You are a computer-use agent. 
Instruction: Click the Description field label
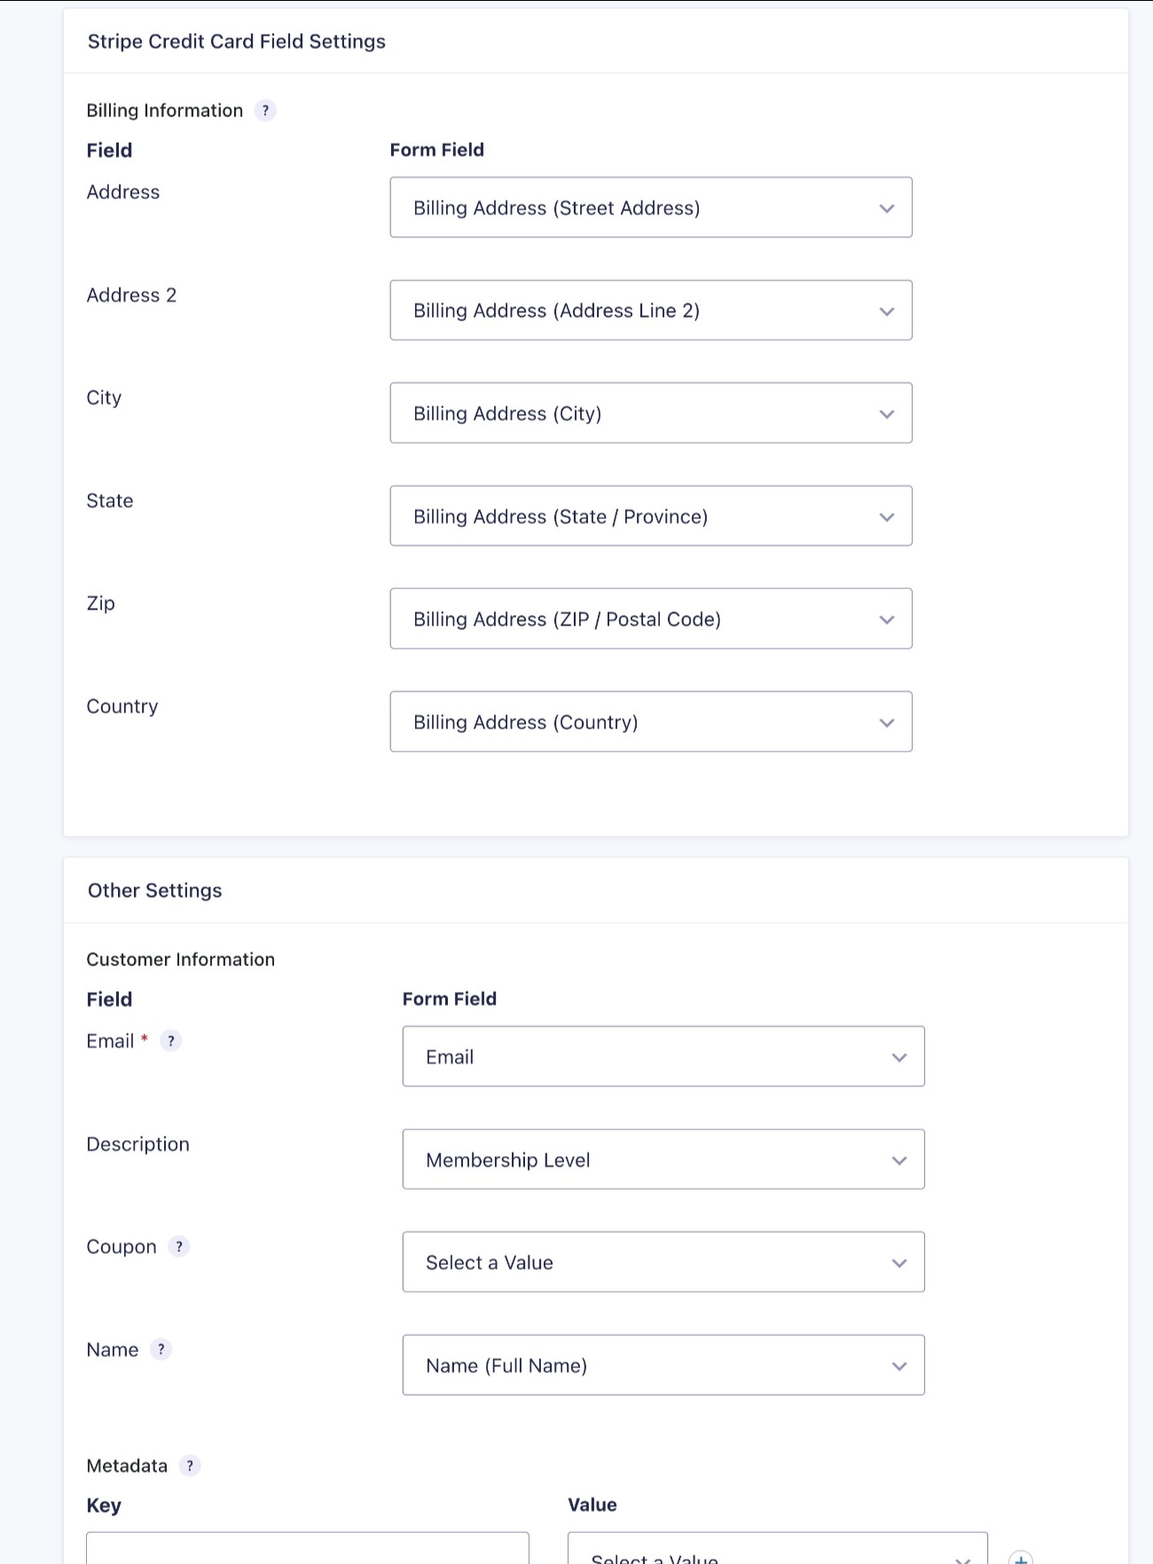138,1144
